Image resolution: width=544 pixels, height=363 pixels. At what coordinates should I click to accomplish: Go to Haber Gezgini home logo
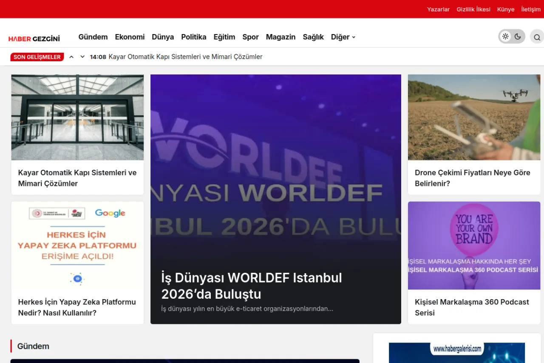pyautogui.click(x=34, y=39)
